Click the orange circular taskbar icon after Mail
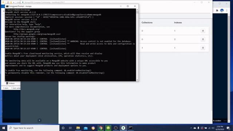The height and width of the screenshot is (131, 233). click(93, 128)
